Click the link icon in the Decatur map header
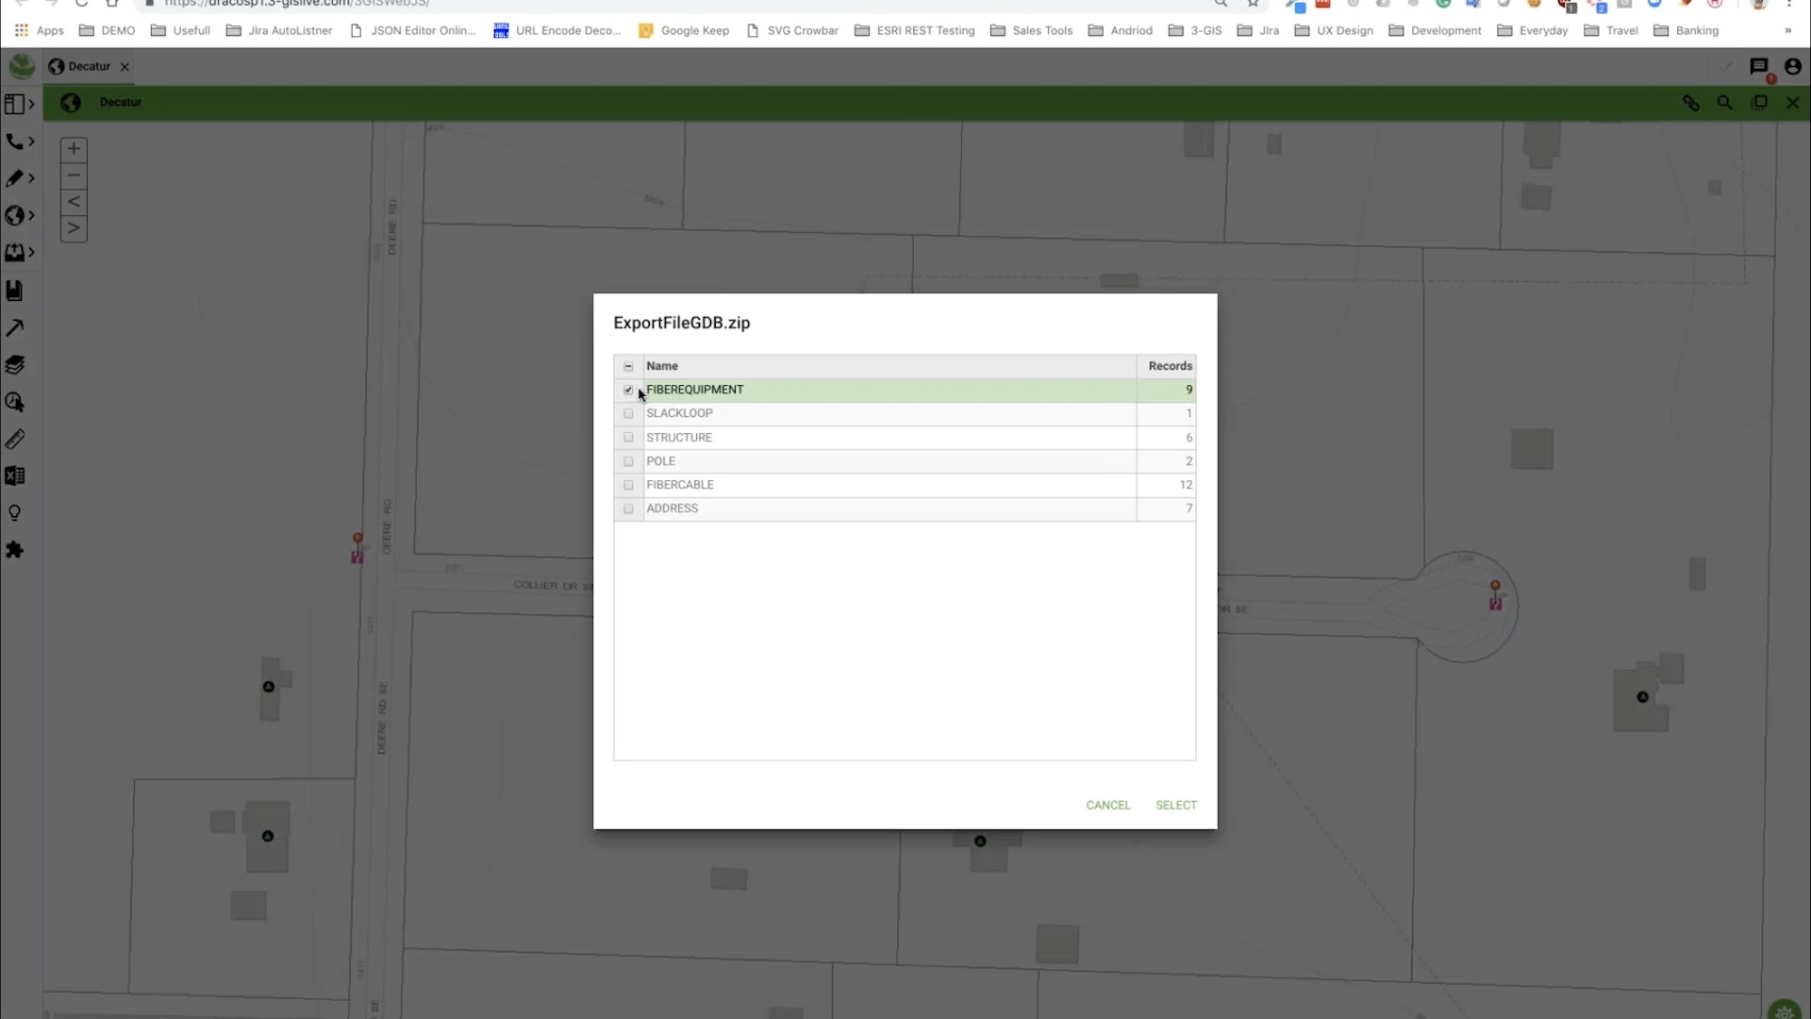This screenshot has height=1019, width=1811. (x=1691, y=102)
